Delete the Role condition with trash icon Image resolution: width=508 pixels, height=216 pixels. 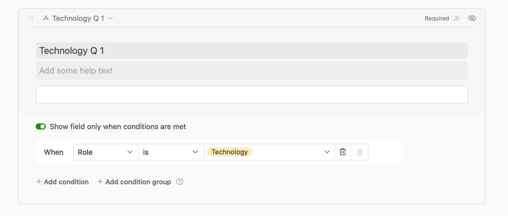pyautogui.click(x=343, y=152)
